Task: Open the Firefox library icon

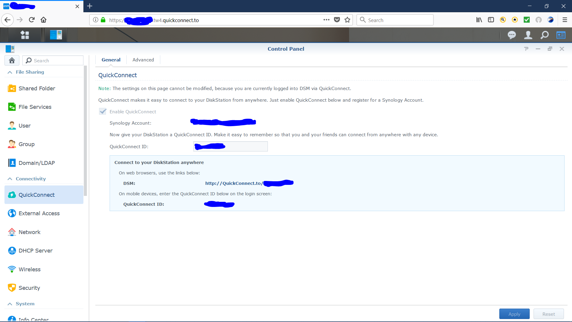Action: [x=479, y=20]
